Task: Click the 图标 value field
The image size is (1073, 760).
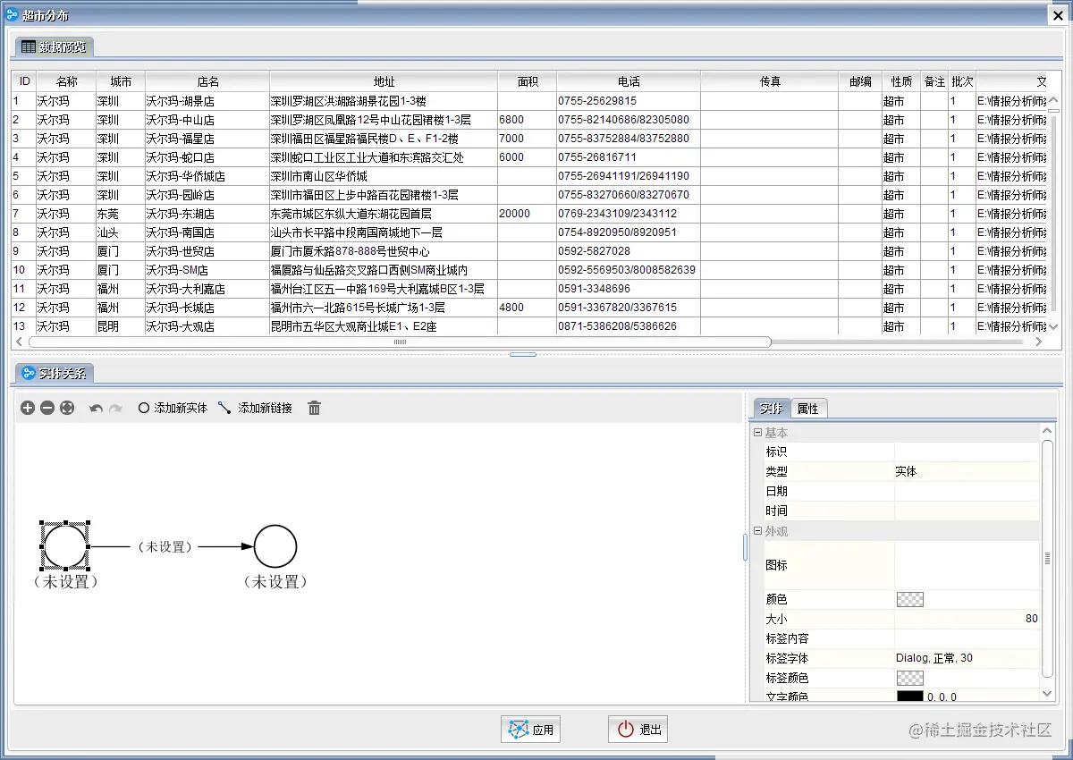Action: (x=967, y=565)
